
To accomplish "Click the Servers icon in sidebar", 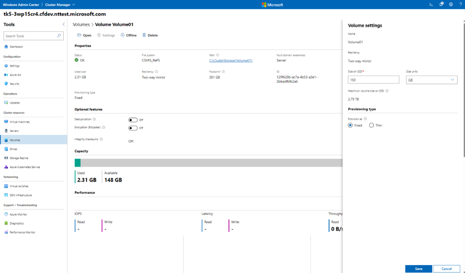I will tap(6, 131).
